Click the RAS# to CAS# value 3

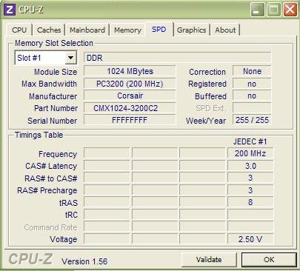[250, 178]
